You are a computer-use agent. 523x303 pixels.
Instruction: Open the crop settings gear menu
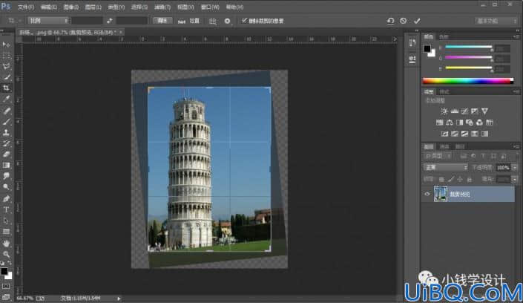[x=228, y=21]
